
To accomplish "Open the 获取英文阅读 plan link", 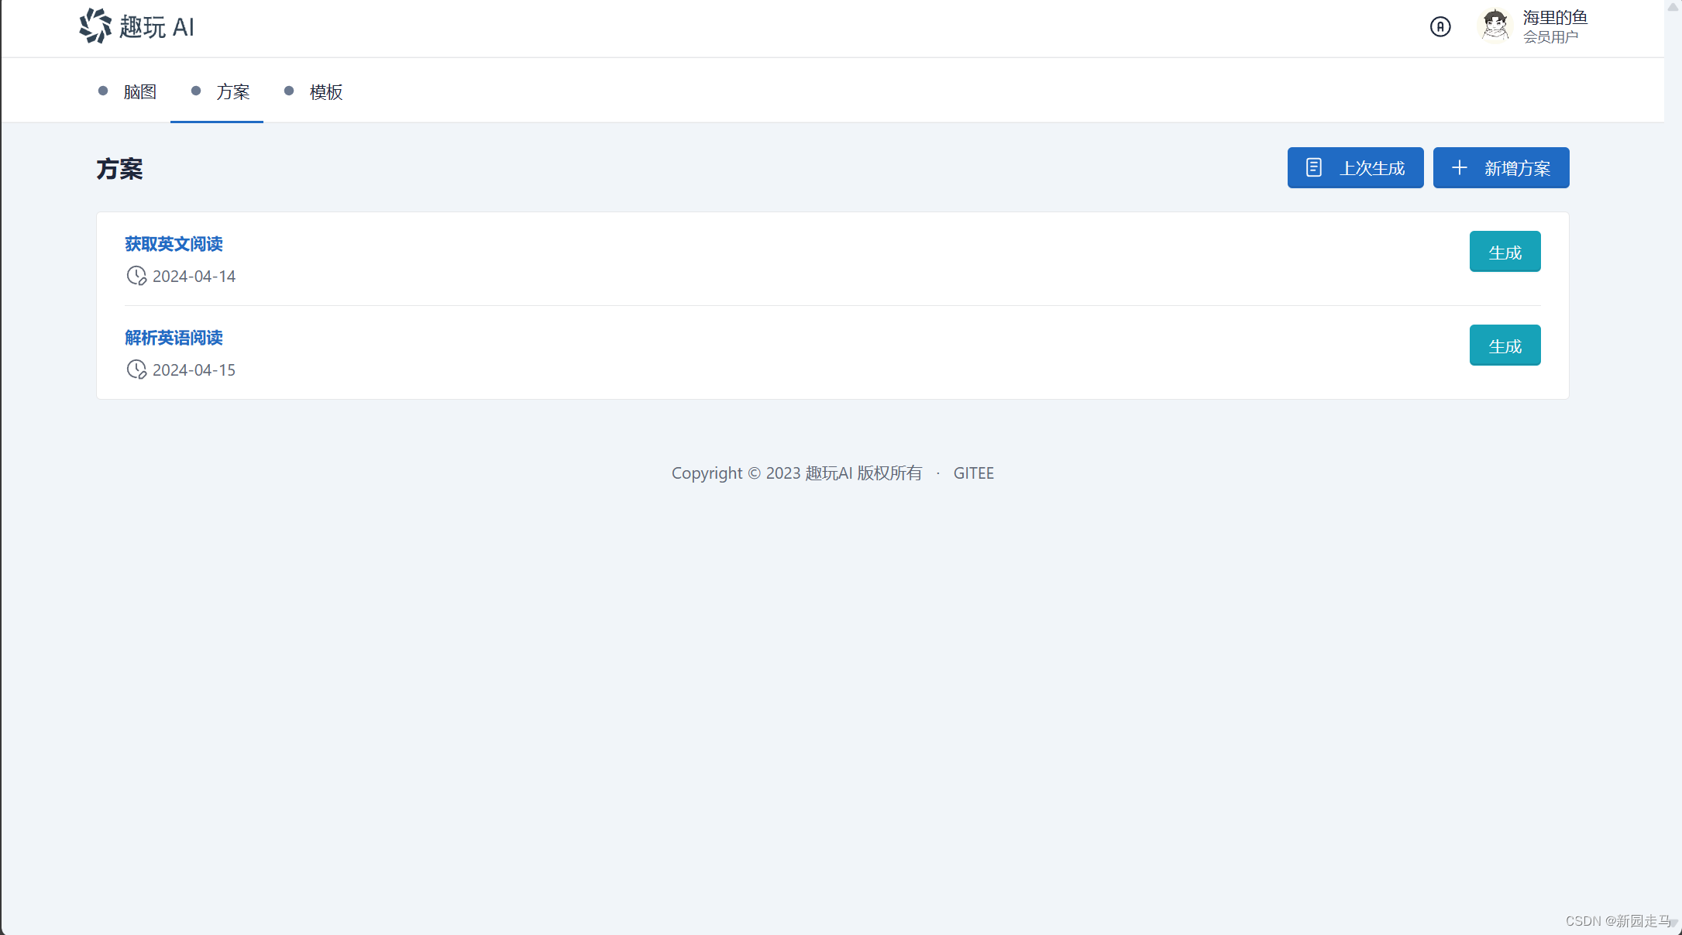I will (174, 244).
